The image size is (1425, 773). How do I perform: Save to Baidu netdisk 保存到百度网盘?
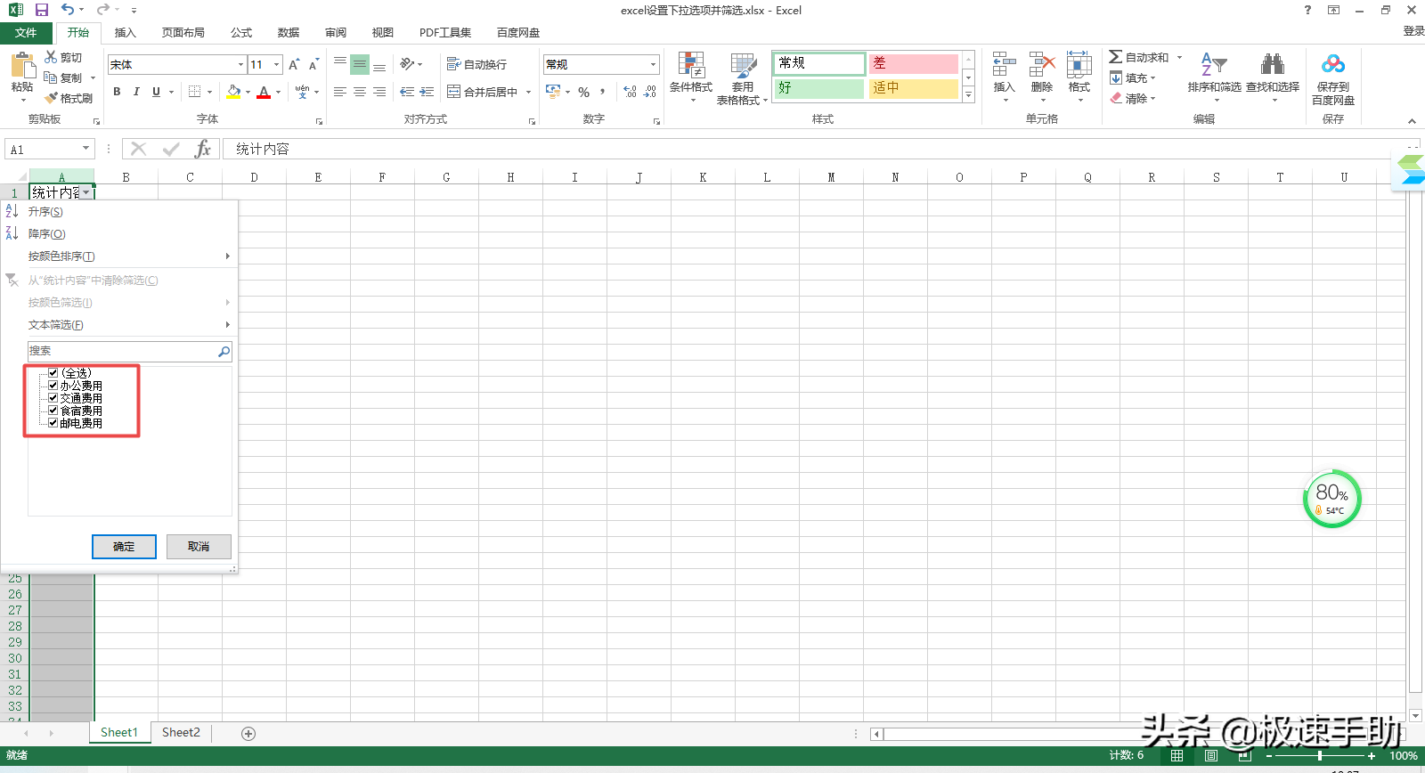tap(1333, 78)
